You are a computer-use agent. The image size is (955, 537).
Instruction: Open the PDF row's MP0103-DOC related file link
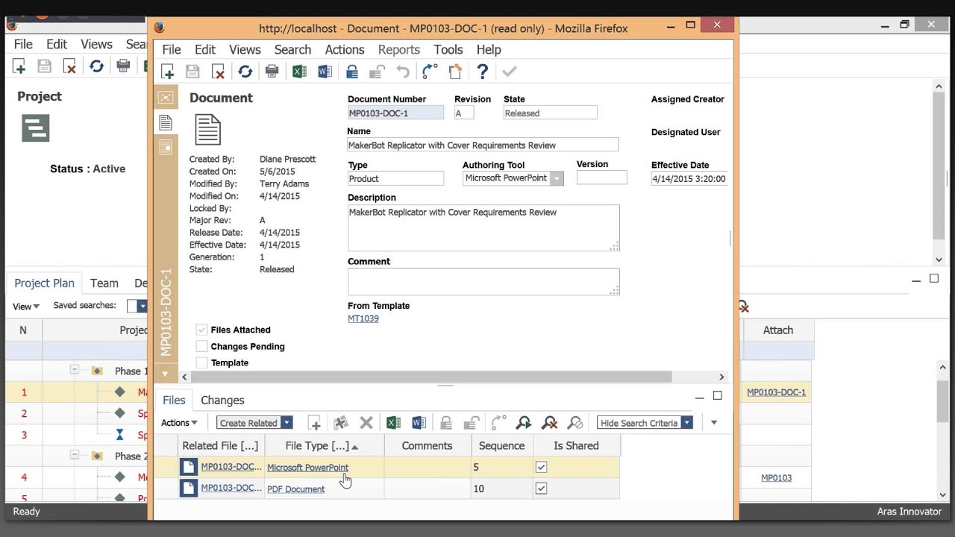[231, 488]
